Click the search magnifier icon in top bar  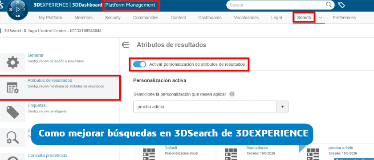click(x=329, y=5)
